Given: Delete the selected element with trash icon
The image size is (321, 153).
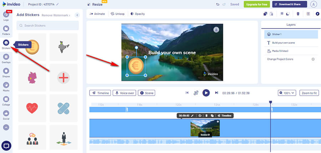Looking at the screenshot, I should pyautogui.click(x=298, y=14).
